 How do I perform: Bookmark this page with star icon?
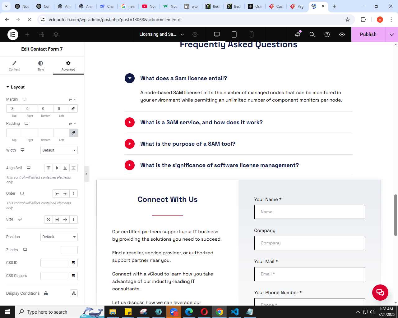[348, 20]
